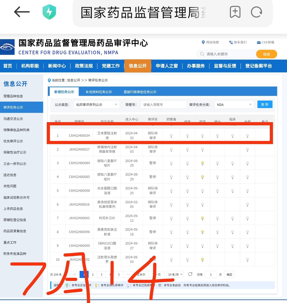287x303 pixels.
Task: Open 政策法规 navigation menu
Action: pyautogui.click(x=84, y=66)
